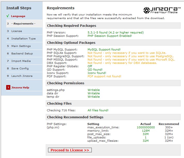Viewport: 184px width, 158px height.
Task: Click the 'Iconv found!' status
Action: (97, 73)
